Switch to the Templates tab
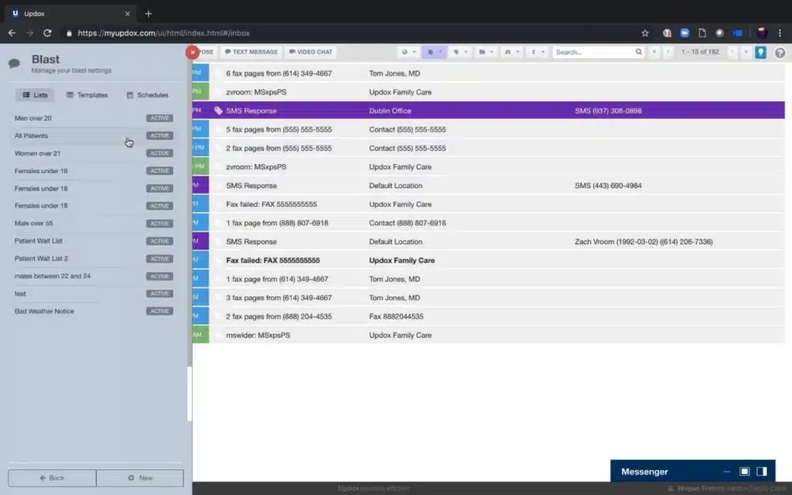 (x=87, y=95)
